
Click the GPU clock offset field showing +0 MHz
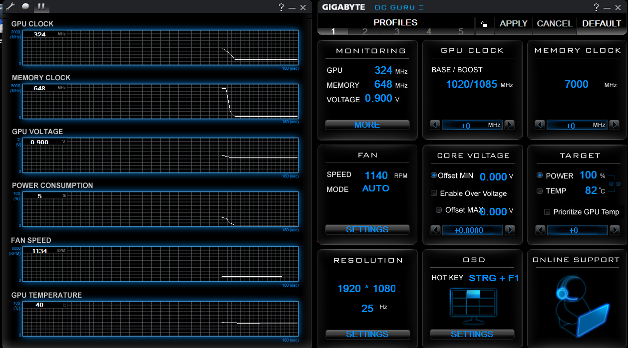[x=472, y=125]
